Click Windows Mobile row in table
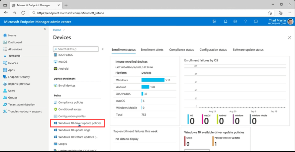Image resolution: width=295 pixels, height=152 pixels. (x=146, y=108)
